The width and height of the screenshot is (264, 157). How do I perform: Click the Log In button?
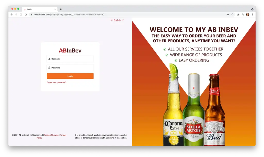pyautogui.click(x=70, y=76)
